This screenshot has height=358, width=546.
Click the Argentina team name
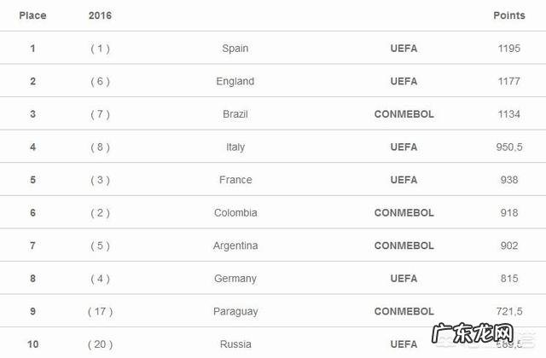235,245
